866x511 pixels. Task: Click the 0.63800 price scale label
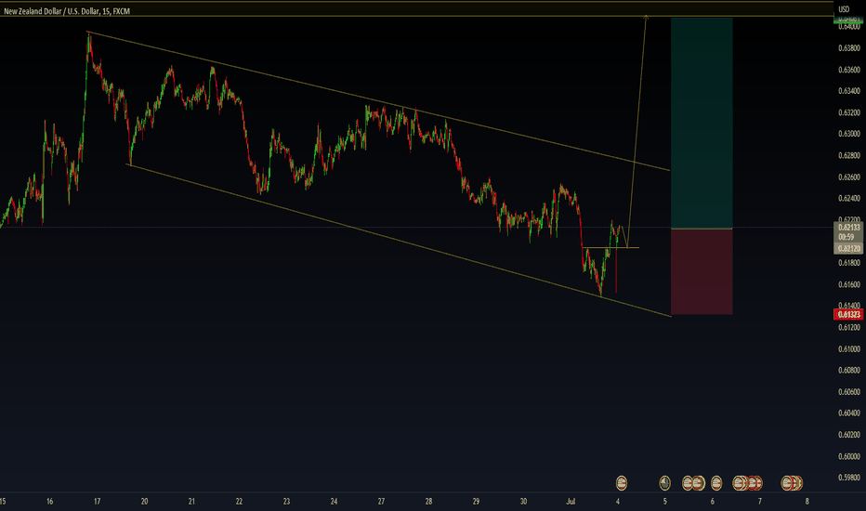849,48
